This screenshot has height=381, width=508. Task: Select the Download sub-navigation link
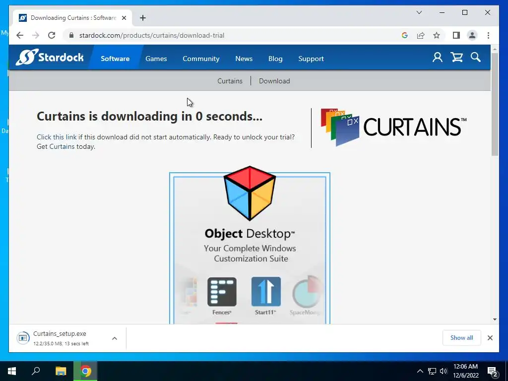[274, 81]
